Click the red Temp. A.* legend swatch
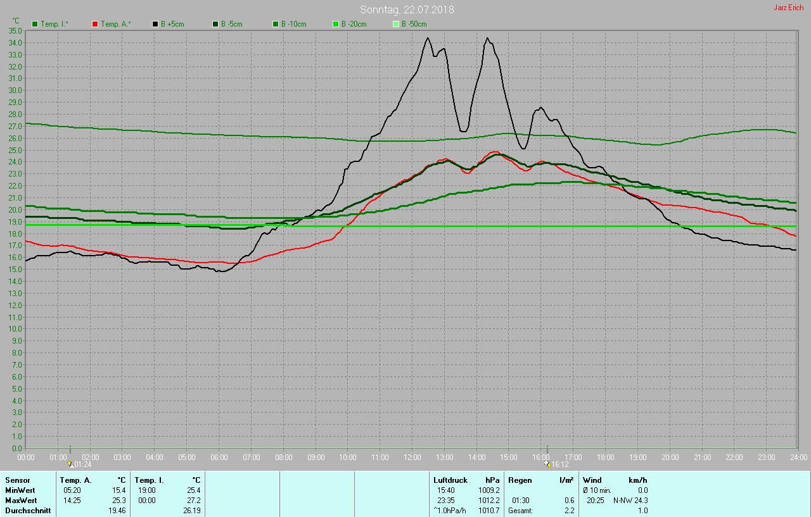Screen dimensions: 811x517 click(x=95, y=24)
